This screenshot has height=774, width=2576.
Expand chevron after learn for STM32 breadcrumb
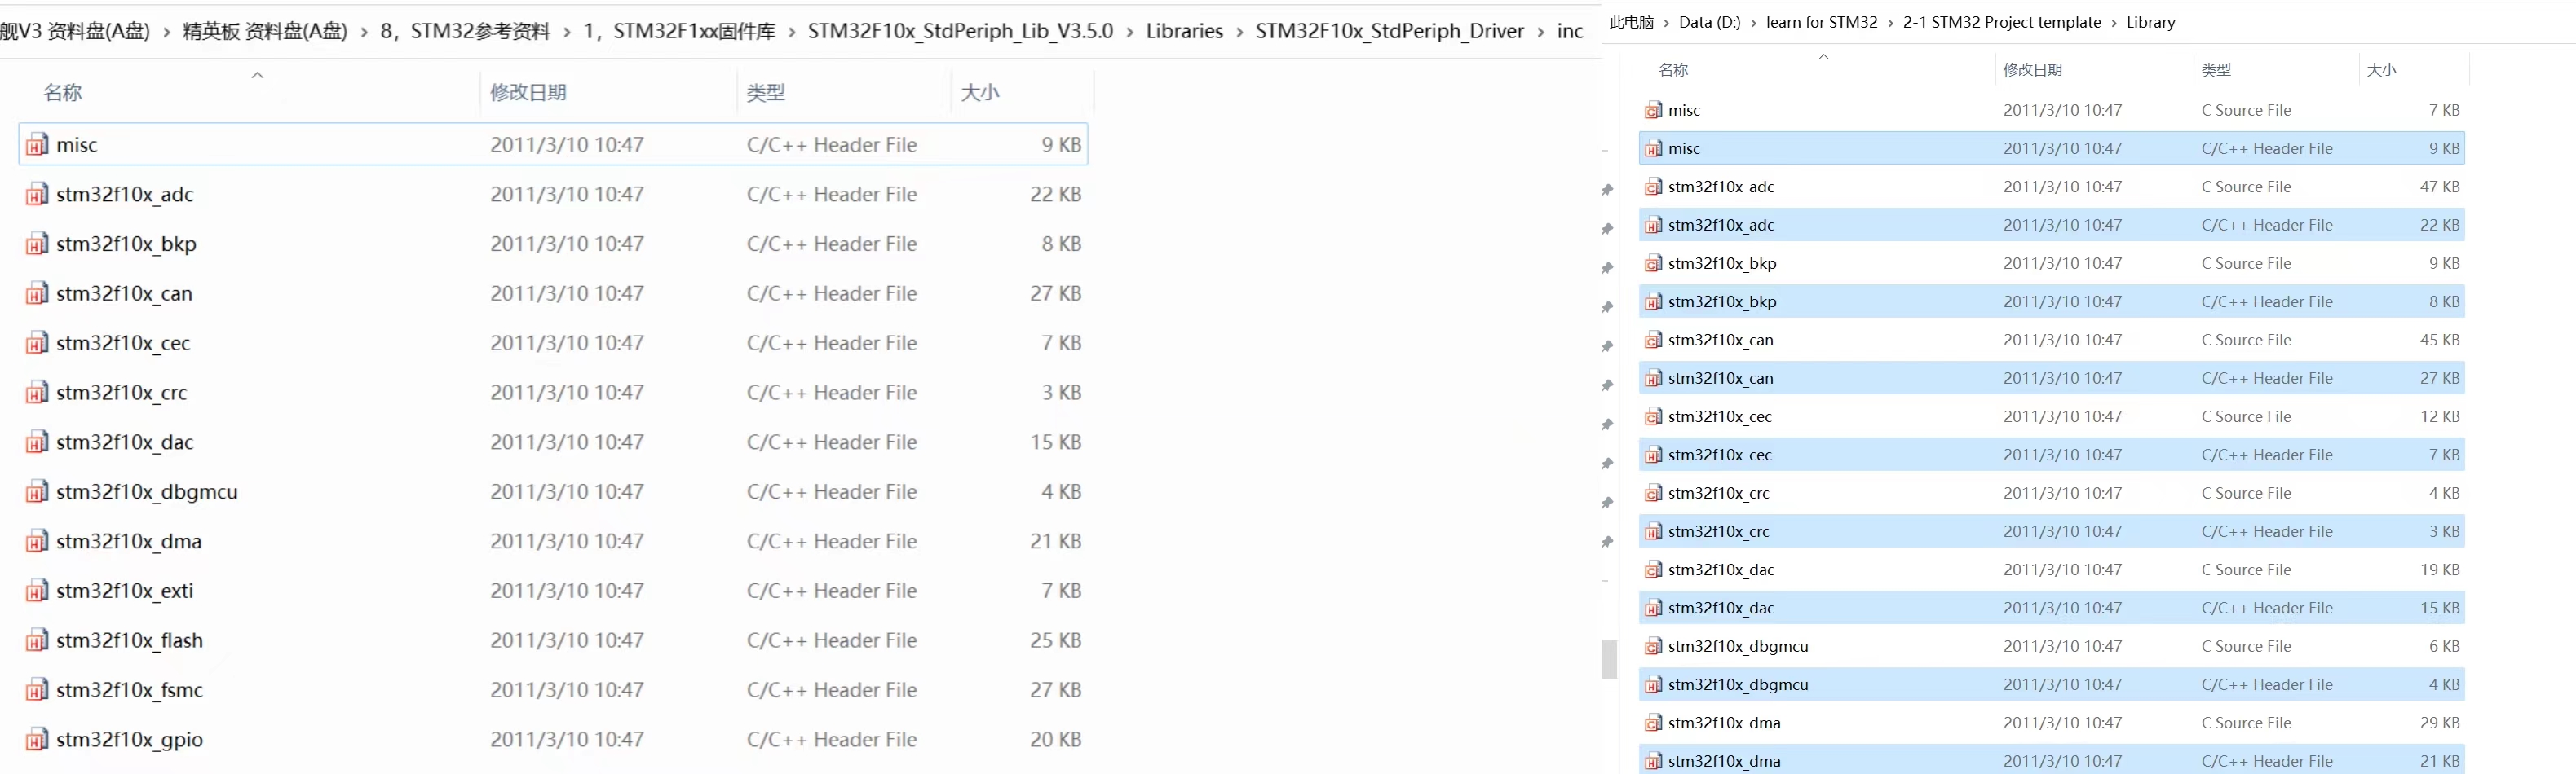click(x=1891, y=23)
